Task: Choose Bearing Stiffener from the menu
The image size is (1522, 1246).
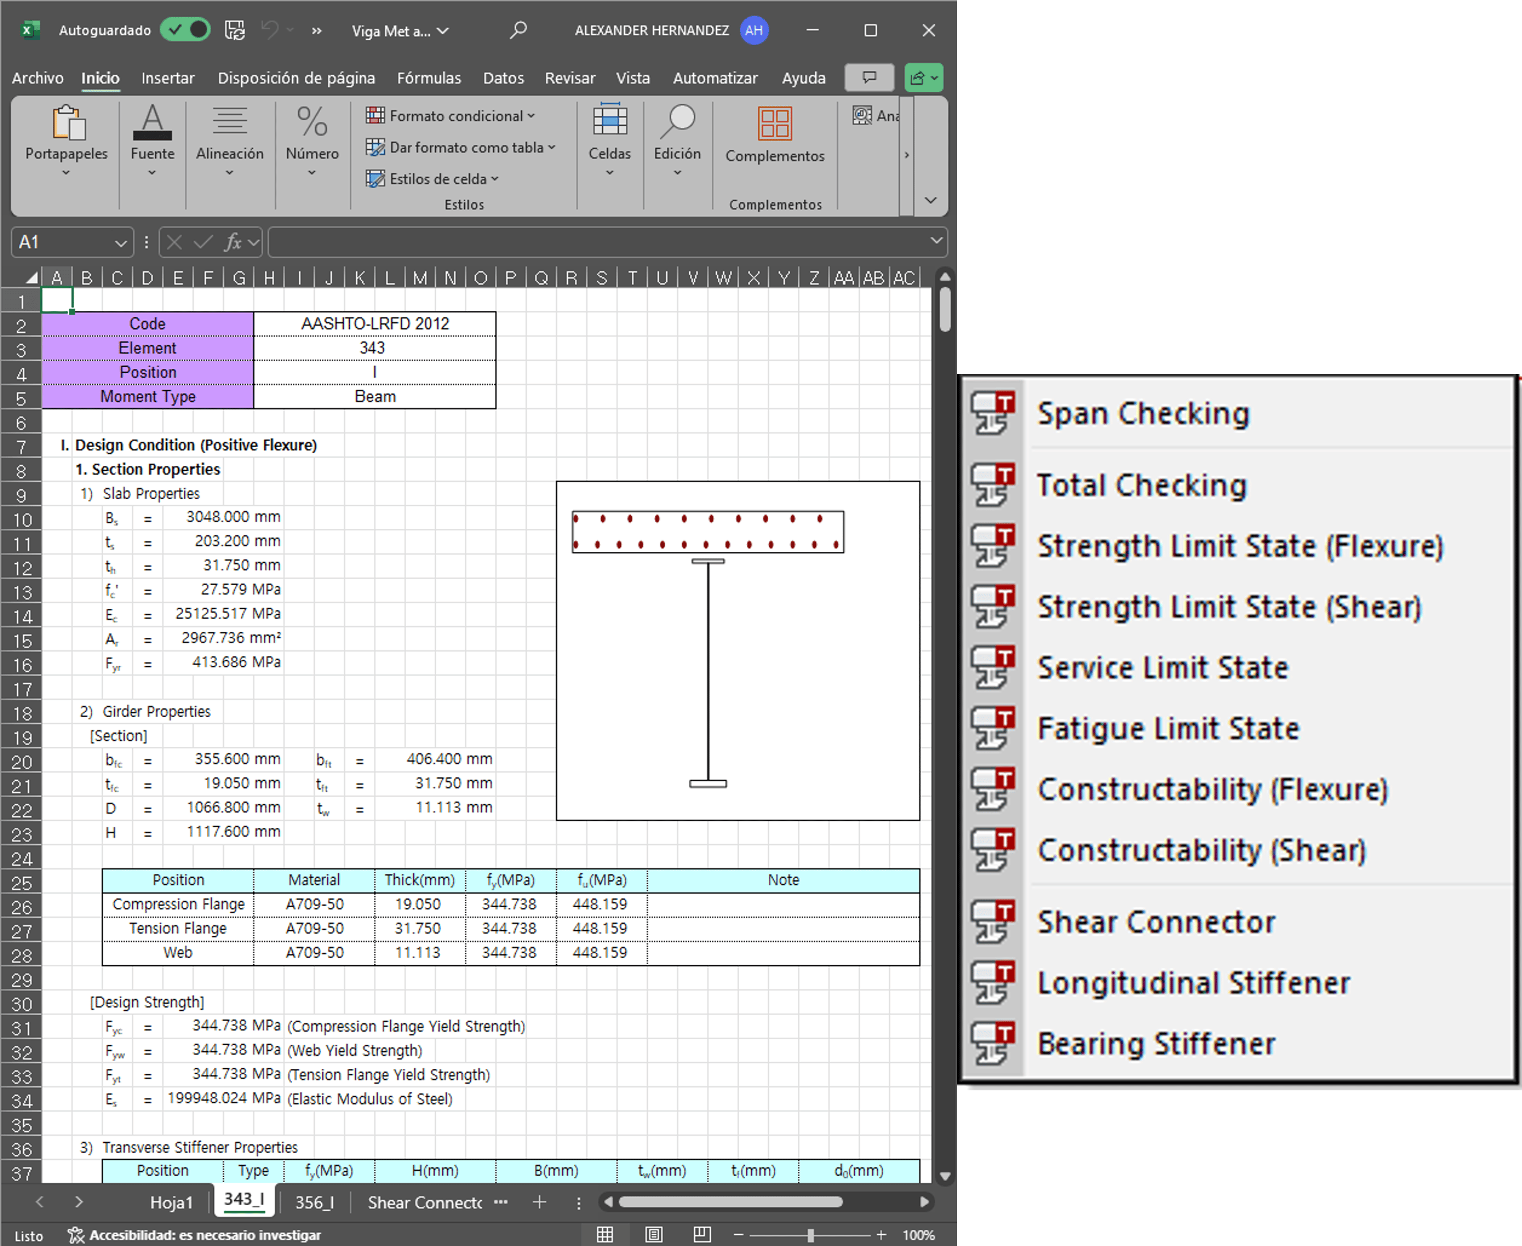Action: pyautogui.click(x=1156, y=1044)
